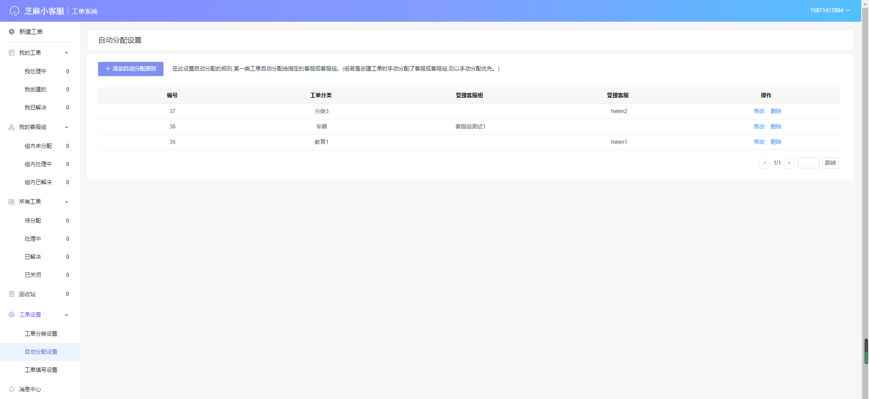
Task: Click the 我的客服组 group icon
Action: click(x=11, y=128)
